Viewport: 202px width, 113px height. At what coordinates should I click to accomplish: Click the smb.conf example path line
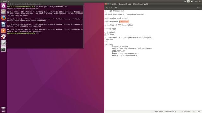click(124, 14)
